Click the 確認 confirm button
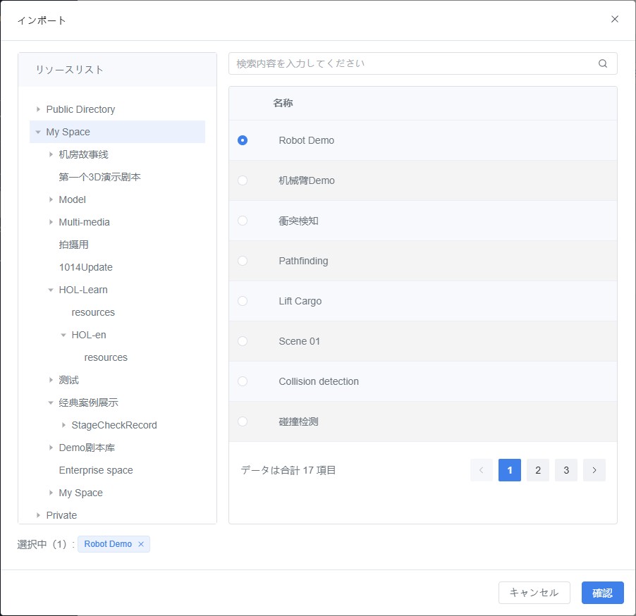 click(x=602, y=593)
